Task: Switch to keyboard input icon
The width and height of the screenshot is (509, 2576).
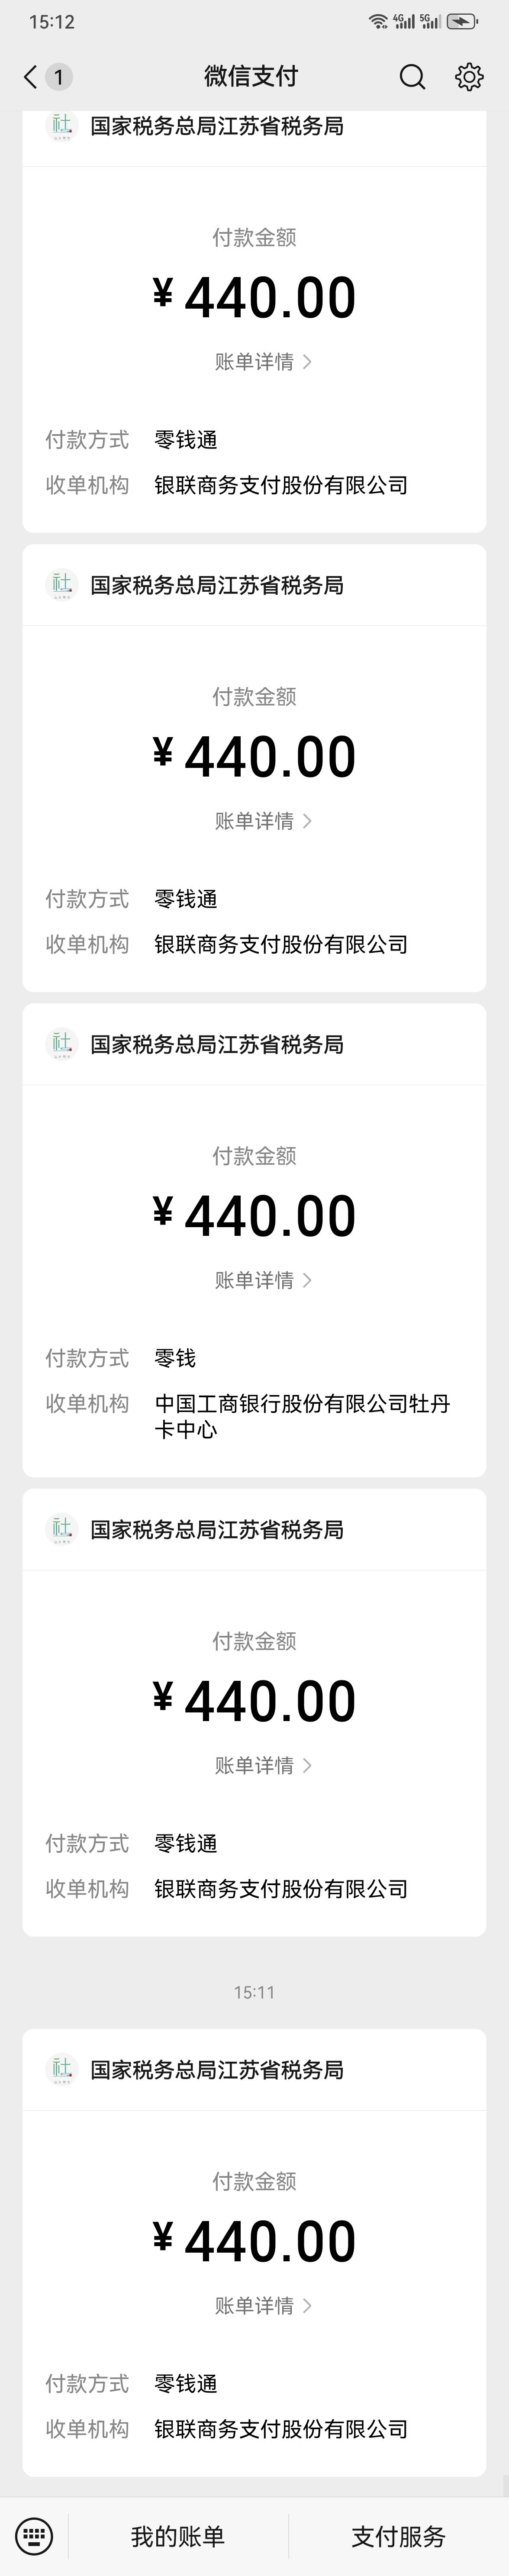Action: 34,2535
